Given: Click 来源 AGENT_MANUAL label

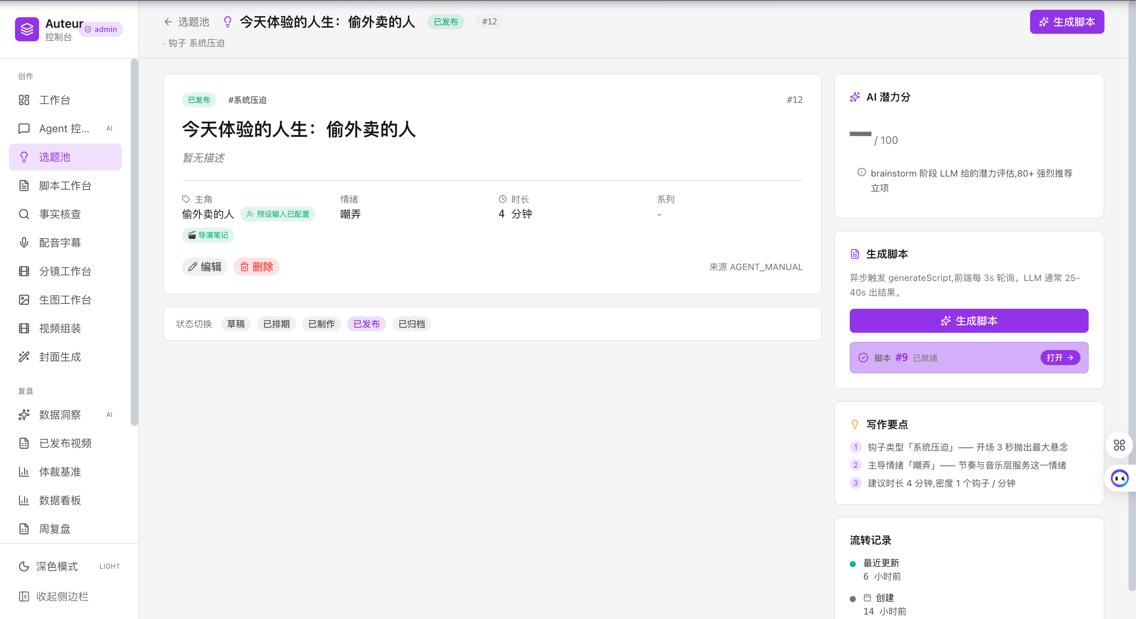Looking at the screenshot, I should click(x=756, y=267).
